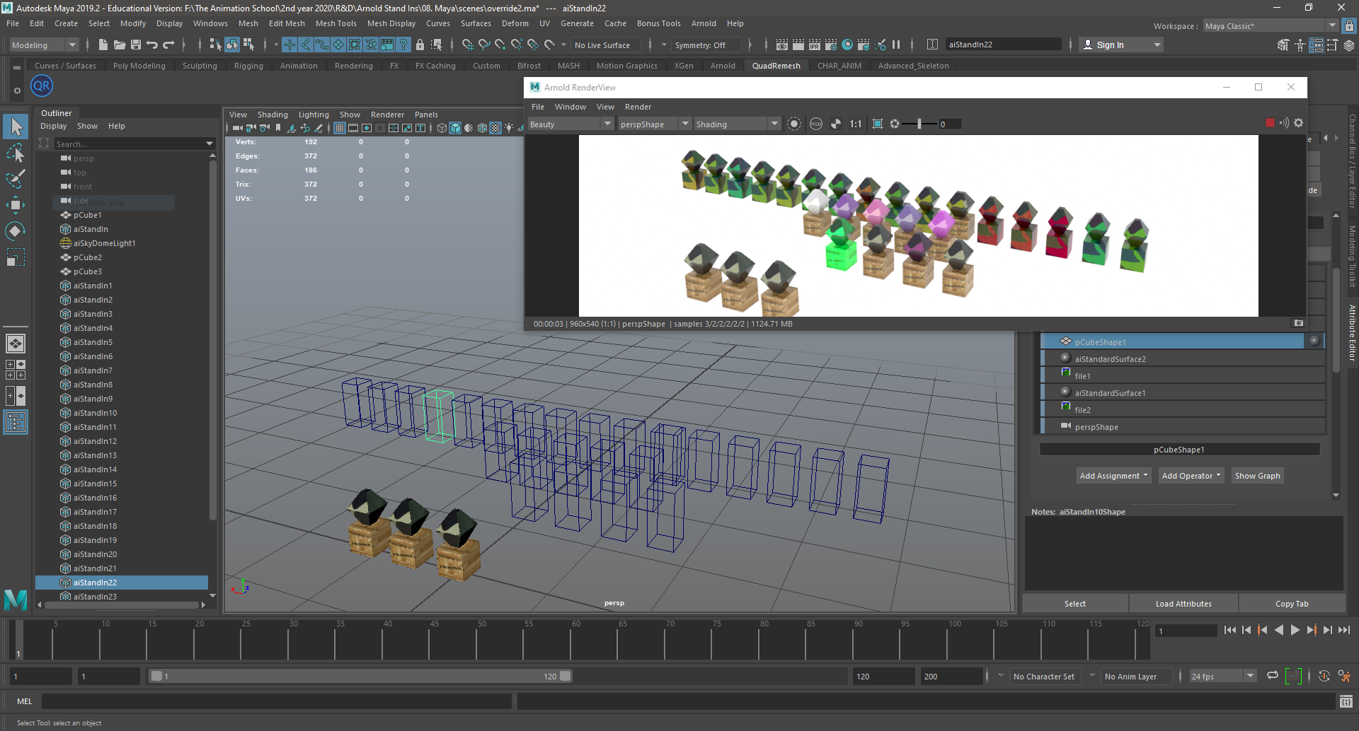Click the Show Graph button
This screenshot has width=1359, height=731.
point(1257,475)
